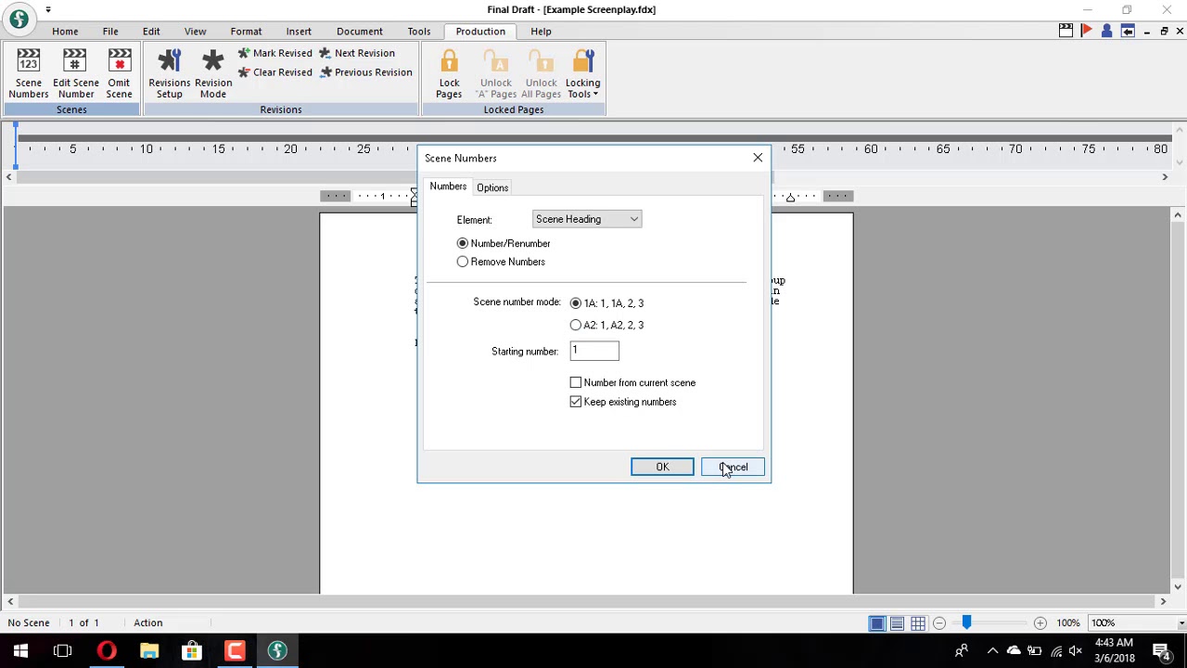This screenshot has width=1187, height=668.
Task: Go to Next Revision
Action: pyautogui.click(x=357, y=54)
